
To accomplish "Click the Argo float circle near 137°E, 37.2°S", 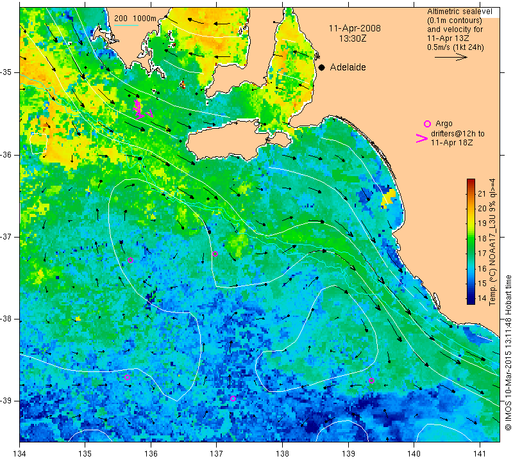I will click(215, 254).
